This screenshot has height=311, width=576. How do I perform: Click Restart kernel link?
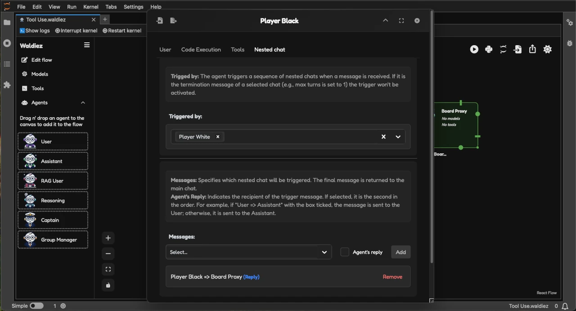coord(122,30)
